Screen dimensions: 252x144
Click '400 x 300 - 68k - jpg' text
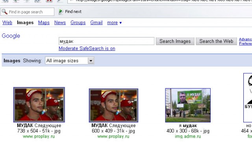click(188, 131)
